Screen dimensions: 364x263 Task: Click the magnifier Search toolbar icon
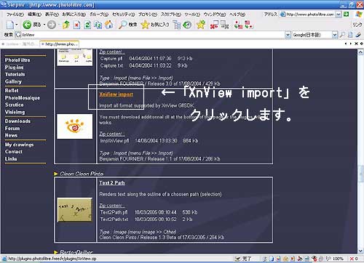click(123, 25)
